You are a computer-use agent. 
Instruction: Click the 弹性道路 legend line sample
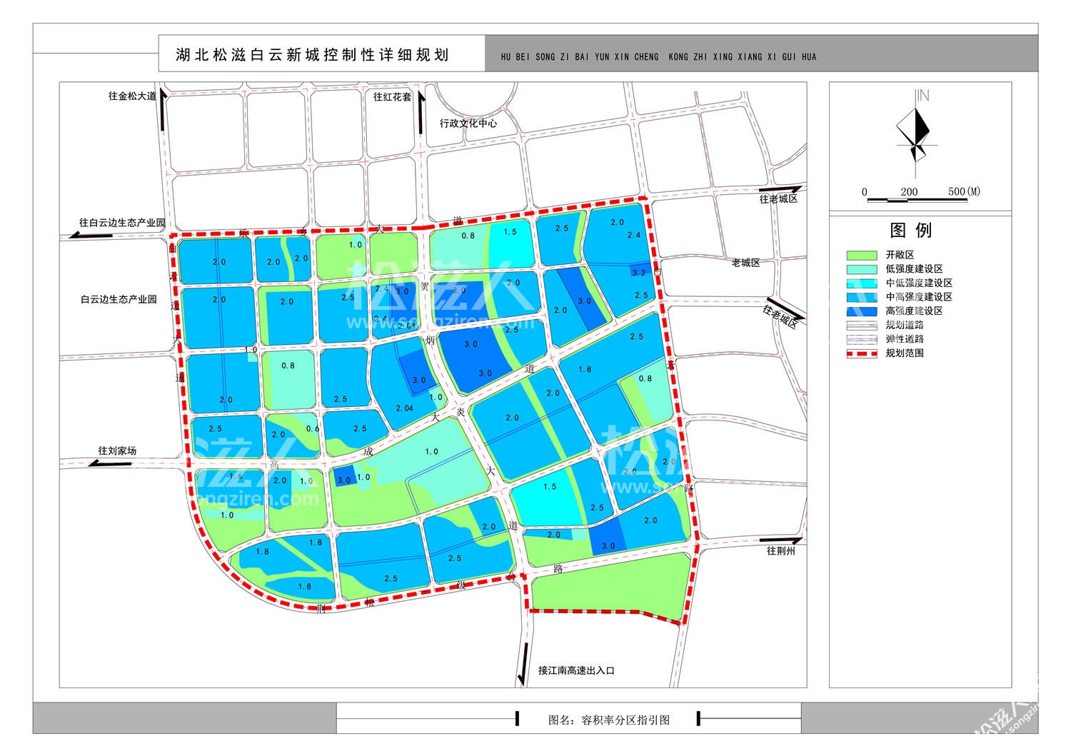(861, 339)
